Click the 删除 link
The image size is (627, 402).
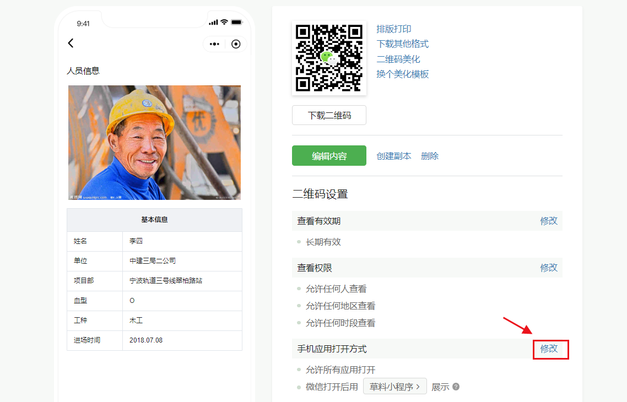point(430,156)
